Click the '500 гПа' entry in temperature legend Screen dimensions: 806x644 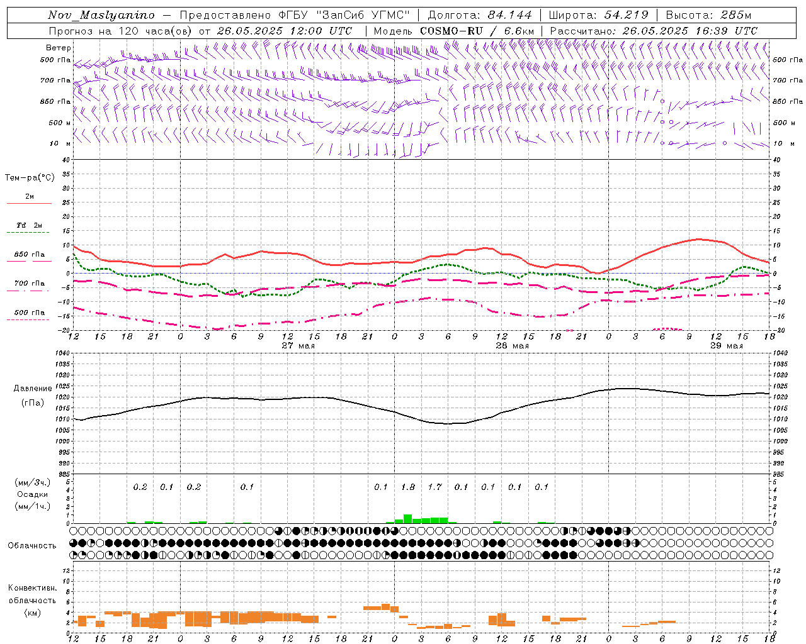click(30, 313)
